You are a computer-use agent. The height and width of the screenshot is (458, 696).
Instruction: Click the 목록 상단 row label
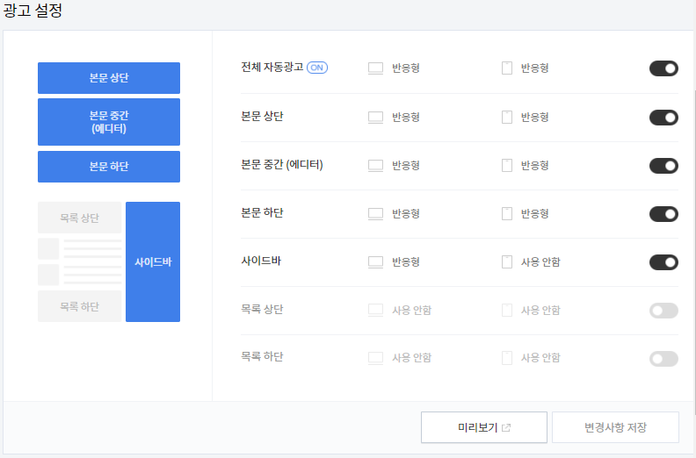pyautogui.click(x=262, y=310)
